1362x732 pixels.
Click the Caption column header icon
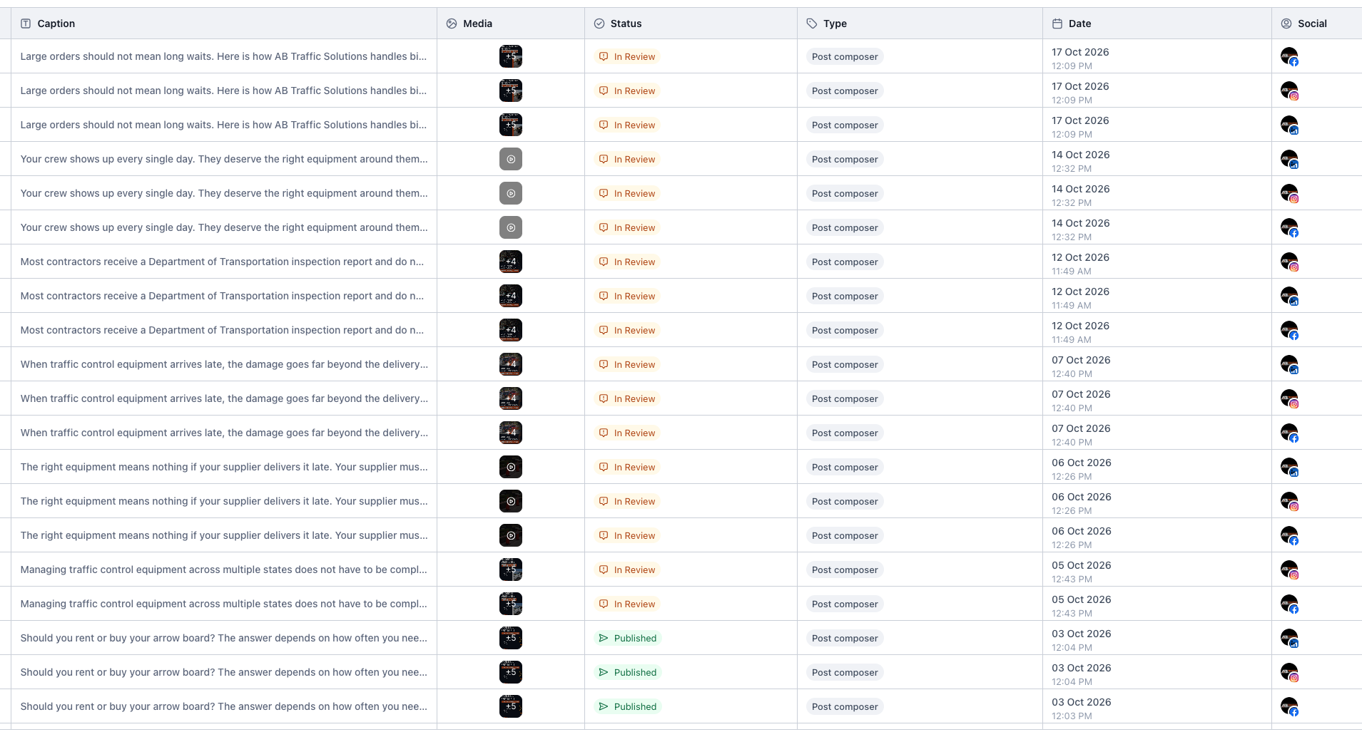coord(26,24)
